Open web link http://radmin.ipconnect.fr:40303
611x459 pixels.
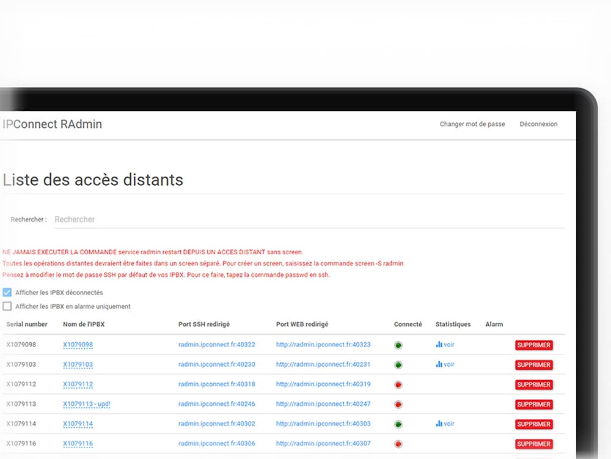323,424
